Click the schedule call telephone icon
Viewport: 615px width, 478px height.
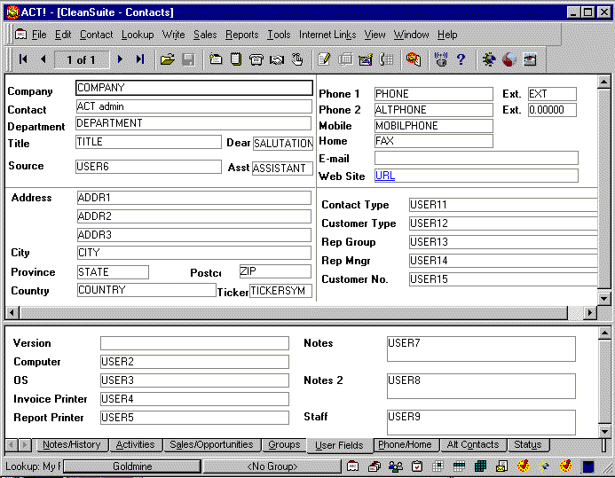[x=256, y=59]
